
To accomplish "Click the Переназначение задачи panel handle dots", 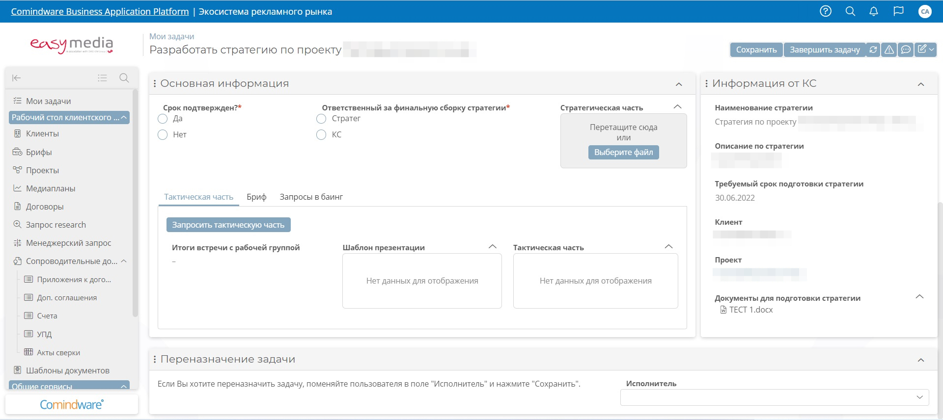I will pos(155,359).
